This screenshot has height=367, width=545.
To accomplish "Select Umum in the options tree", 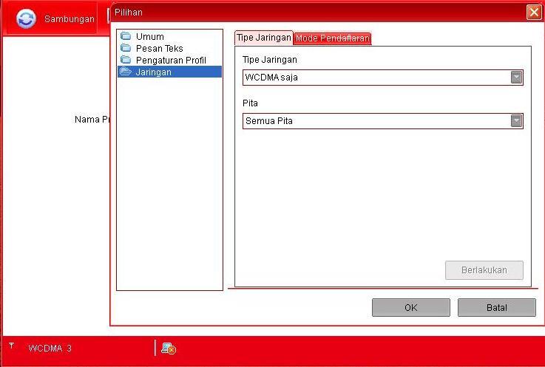I will click(150, 36).
